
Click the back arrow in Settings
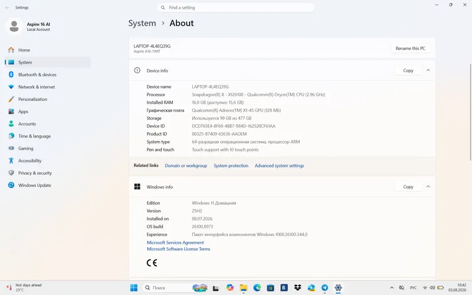(7, 8)
